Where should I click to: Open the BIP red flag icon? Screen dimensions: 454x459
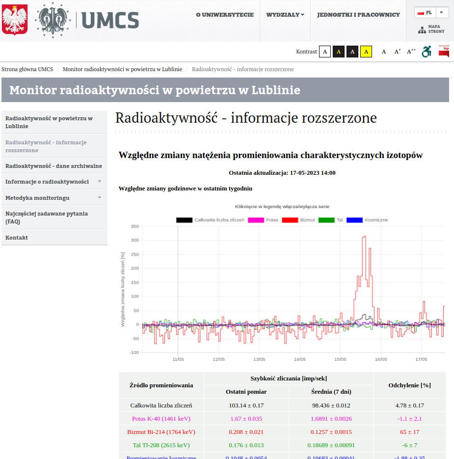[x=444, y=52]
